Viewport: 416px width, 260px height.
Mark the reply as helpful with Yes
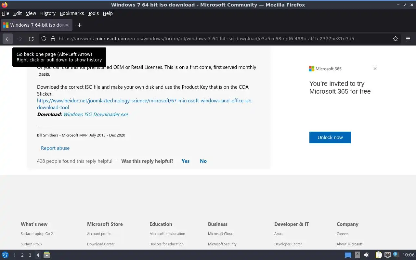pyautogui.click(x=186, y=161)
